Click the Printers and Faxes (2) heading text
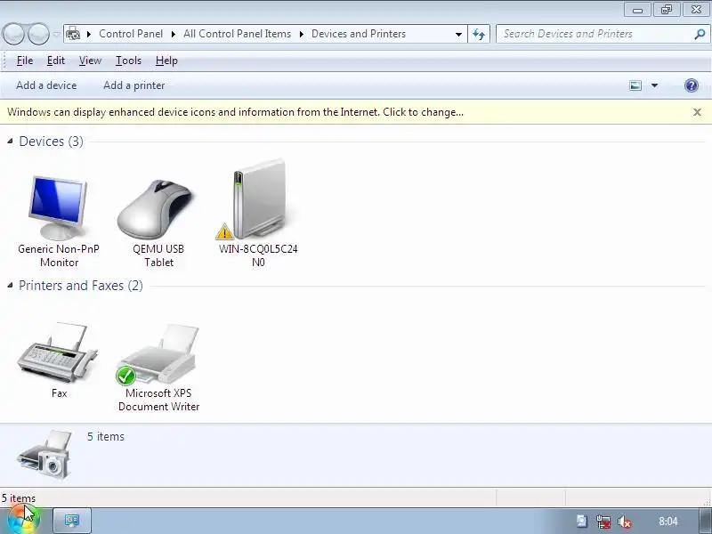This screenshot has width=712, height=534. point(81,285)
